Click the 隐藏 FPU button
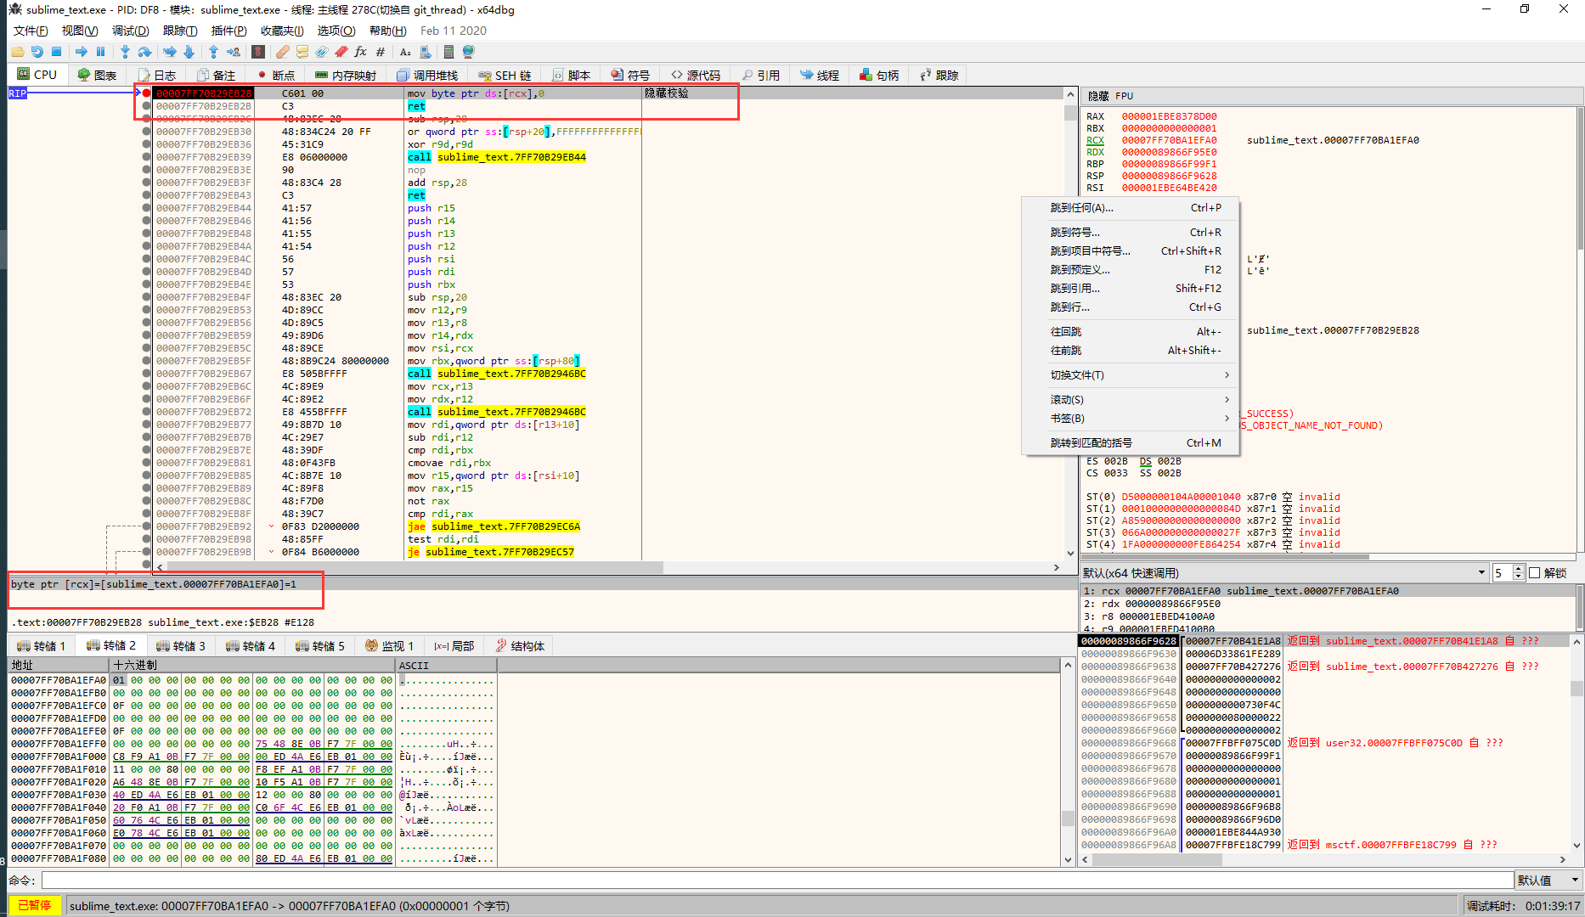 pos(1110,96)
